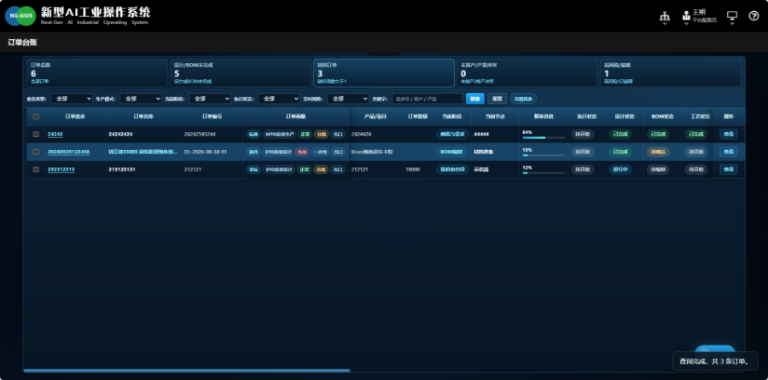Check the box for order 232312313

click(x=36, y=170)
